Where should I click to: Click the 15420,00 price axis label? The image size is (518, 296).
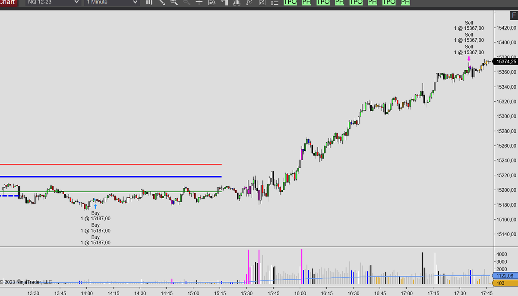507,28
